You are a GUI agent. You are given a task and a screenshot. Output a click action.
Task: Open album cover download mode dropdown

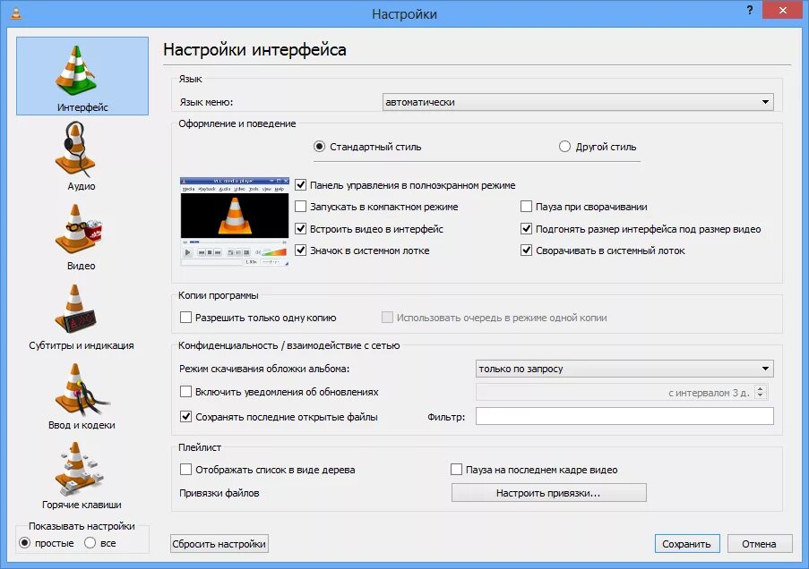click(x=624, y=369)
